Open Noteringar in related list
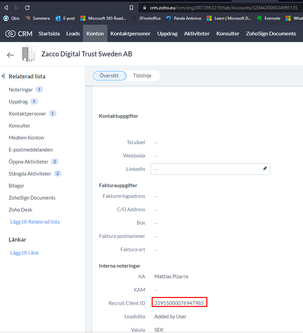The image size is (303, 333). (21, 90)
